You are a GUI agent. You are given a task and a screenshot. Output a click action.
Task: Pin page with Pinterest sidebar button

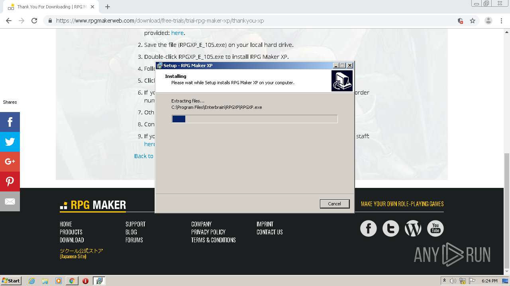[10, 181]
